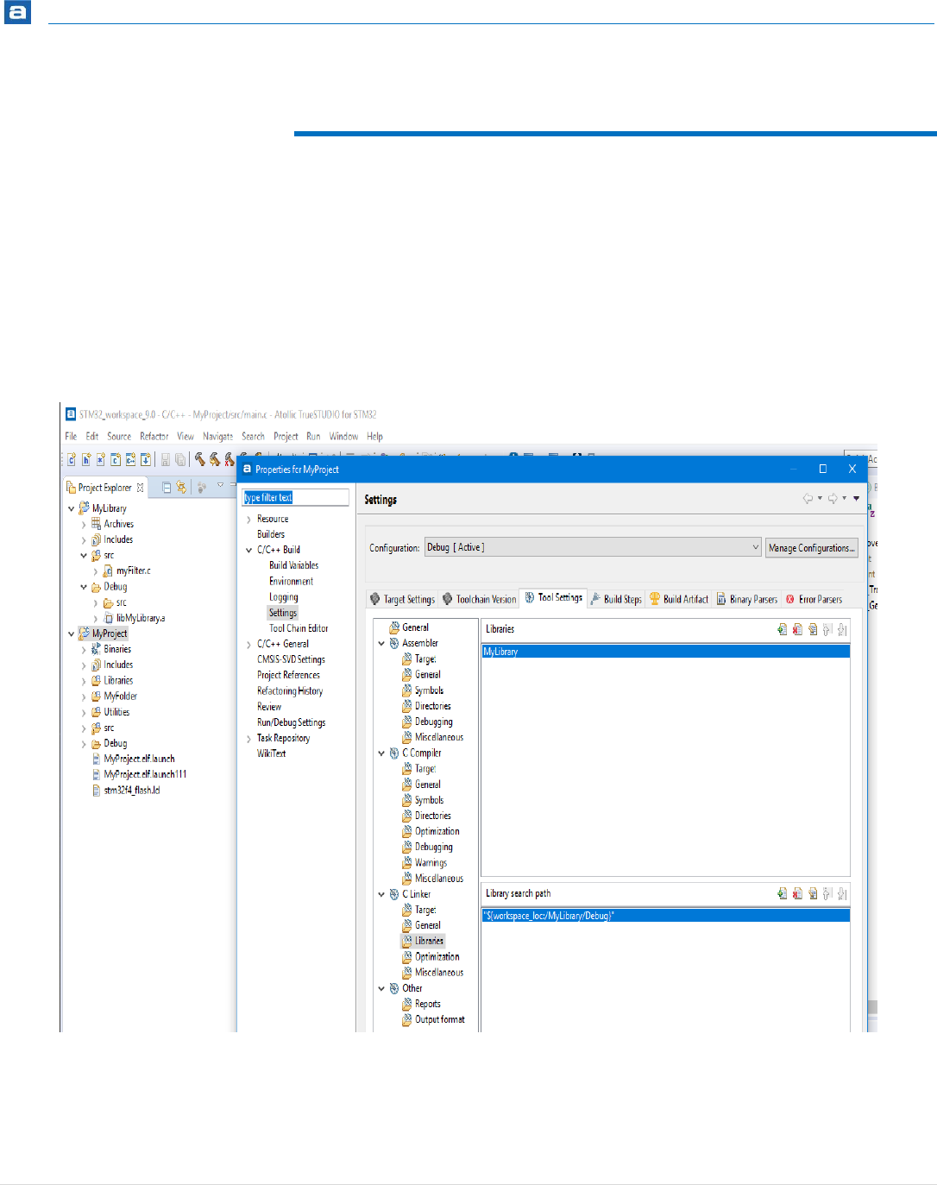Viewport: 937px width, 1185px height.
Task: Select Environment under C/C++ Build
Action: click(x=291, y=581)
